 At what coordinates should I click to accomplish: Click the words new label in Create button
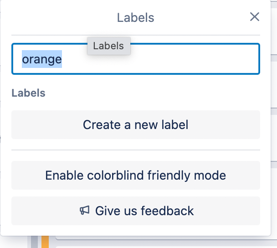tap(161, 125)
